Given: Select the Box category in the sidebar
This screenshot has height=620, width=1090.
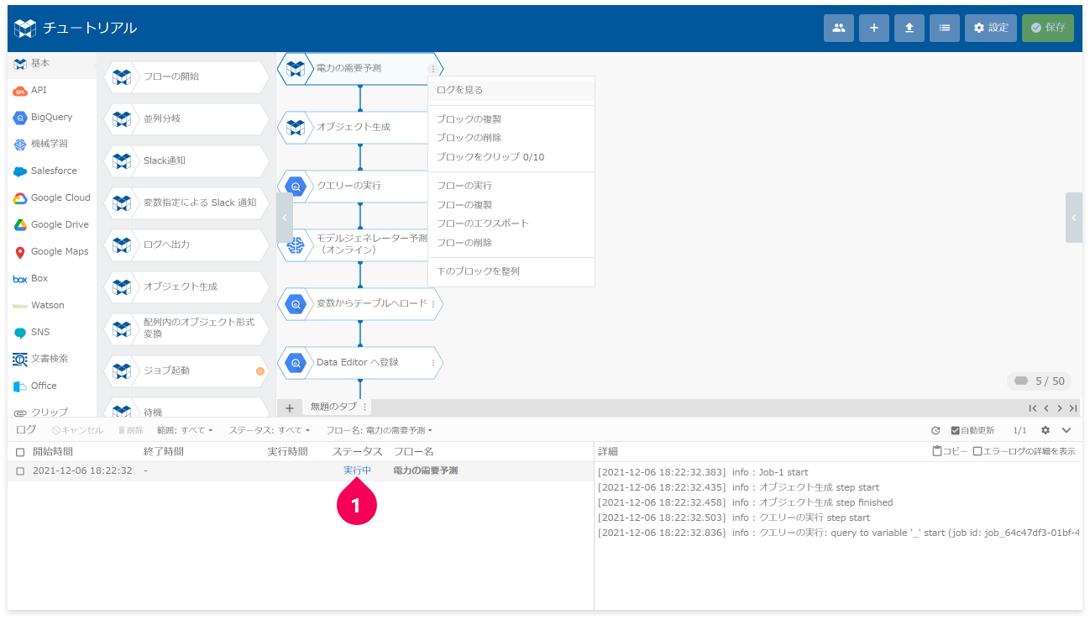Looking at the screenshot, I should click(x=52, y=278).
